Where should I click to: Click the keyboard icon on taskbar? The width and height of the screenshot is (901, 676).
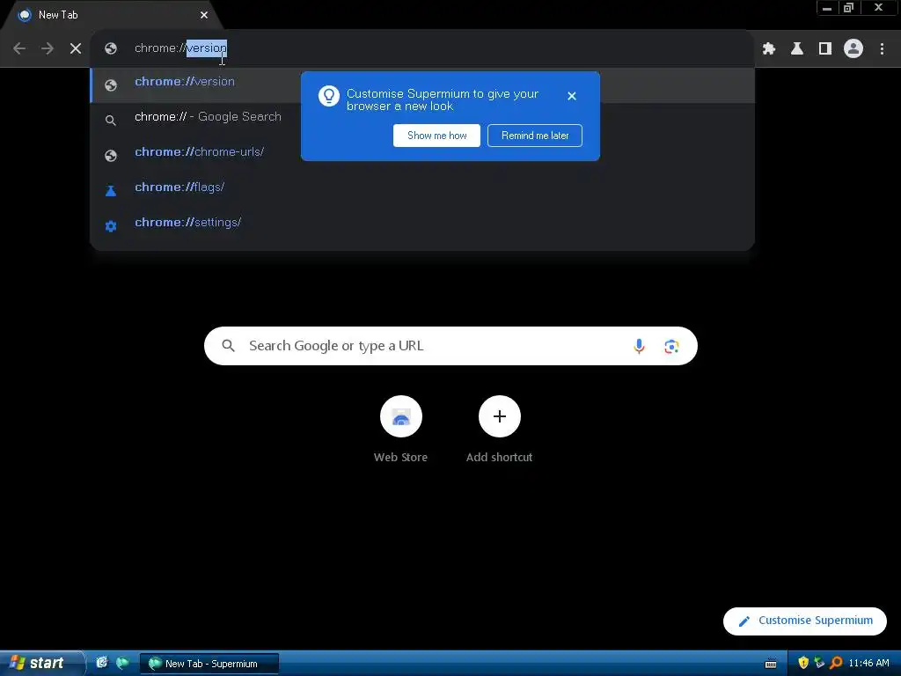(771, 664)
